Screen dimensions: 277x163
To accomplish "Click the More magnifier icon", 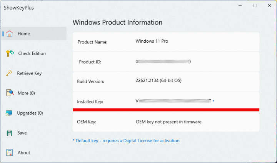I will (x=10, y=93).
